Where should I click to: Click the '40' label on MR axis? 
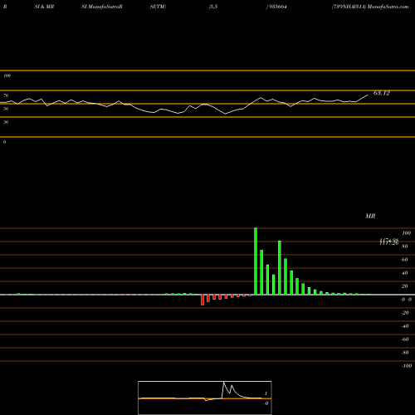pos(405,273)
